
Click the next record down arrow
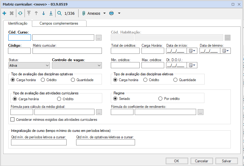pyautogui.click(x=44, y=13)
